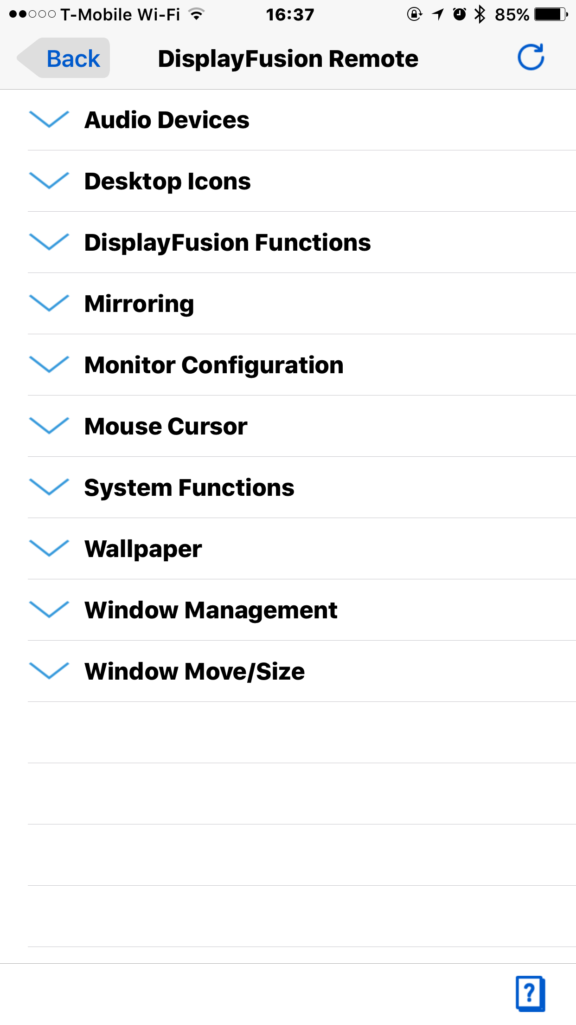Select the Monitor Configuration label
The image size is (576, 1025).
(214, 365)
